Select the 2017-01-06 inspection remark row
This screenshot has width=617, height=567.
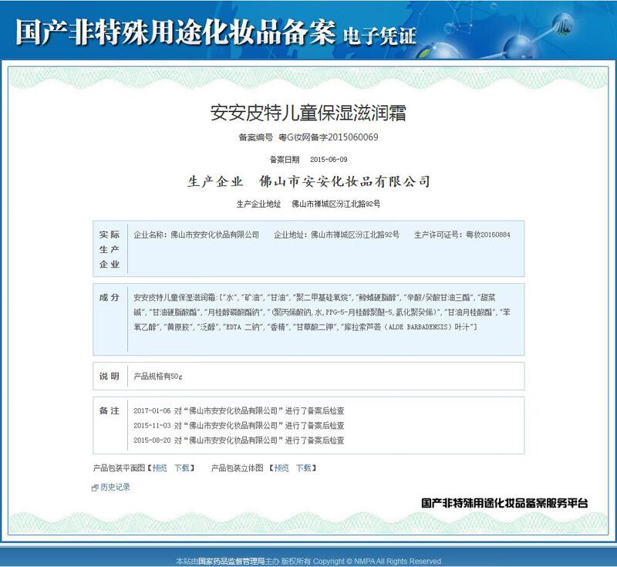(239, 411)
